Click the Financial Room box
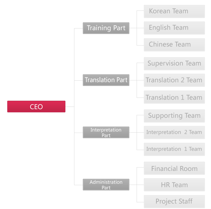Image resolution: width=211 pixels, height=209 pixels. [174, 168]
